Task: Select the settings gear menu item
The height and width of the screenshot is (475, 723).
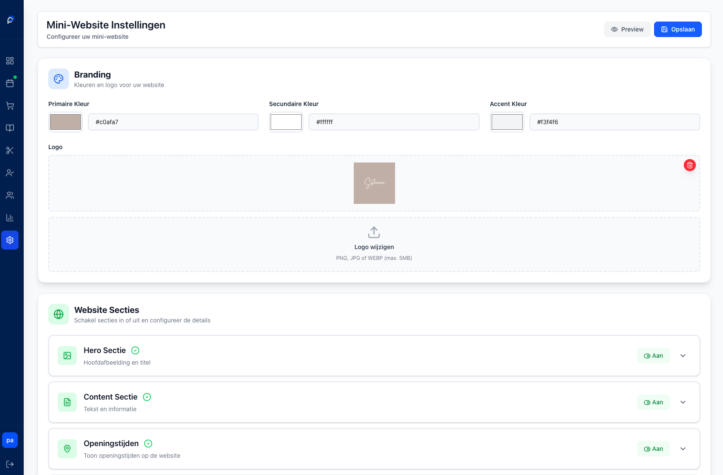Action: coord(10,240)
